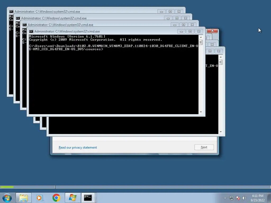Viewport: 271px width, 203px height.
Task: Minimize the frontmost cmd.exe window
Action: [181, 31]
